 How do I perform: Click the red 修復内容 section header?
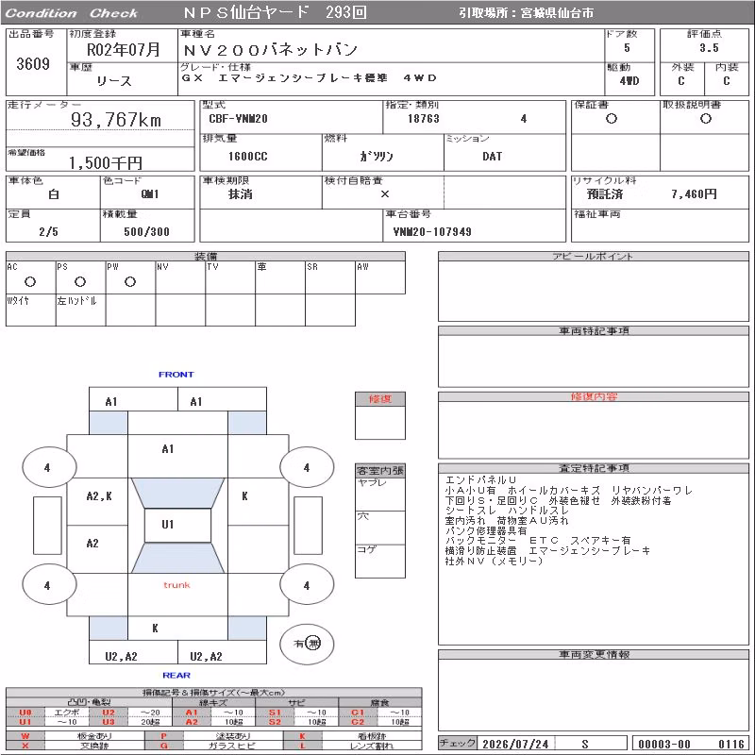point(594,396)
